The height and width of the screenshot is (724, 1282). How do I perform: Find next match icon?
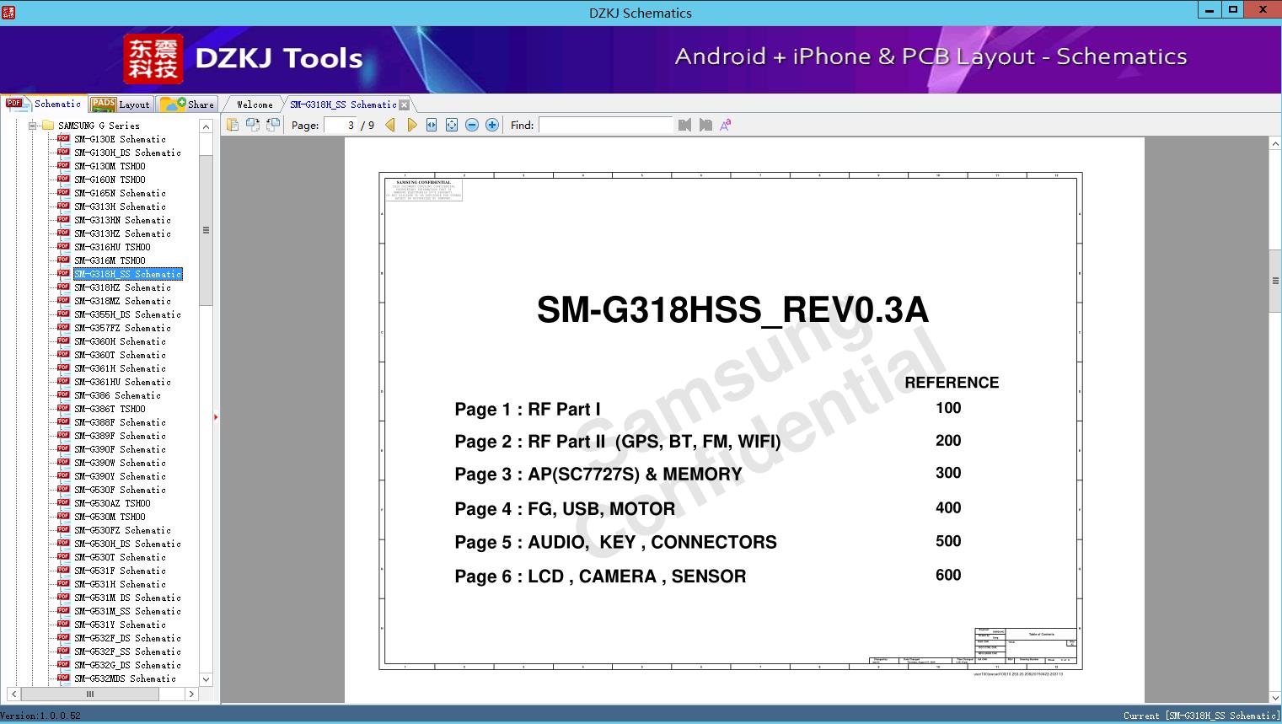point(705,125)
